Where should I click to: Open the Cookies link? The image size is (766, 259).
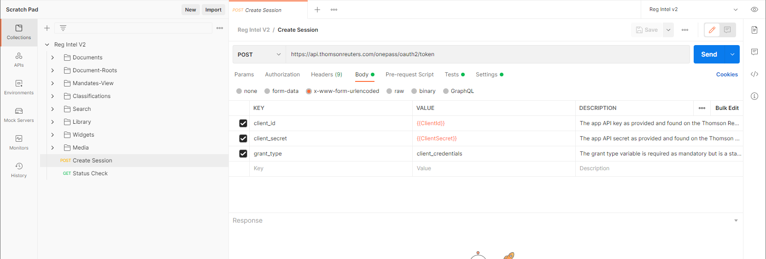726,75
